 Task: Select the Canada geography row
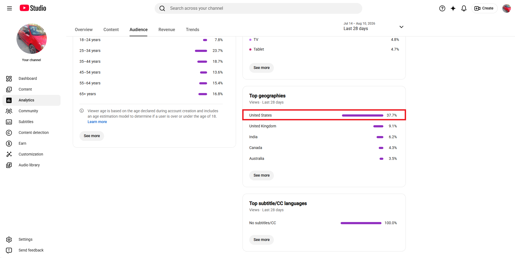(x=323, y=148)
